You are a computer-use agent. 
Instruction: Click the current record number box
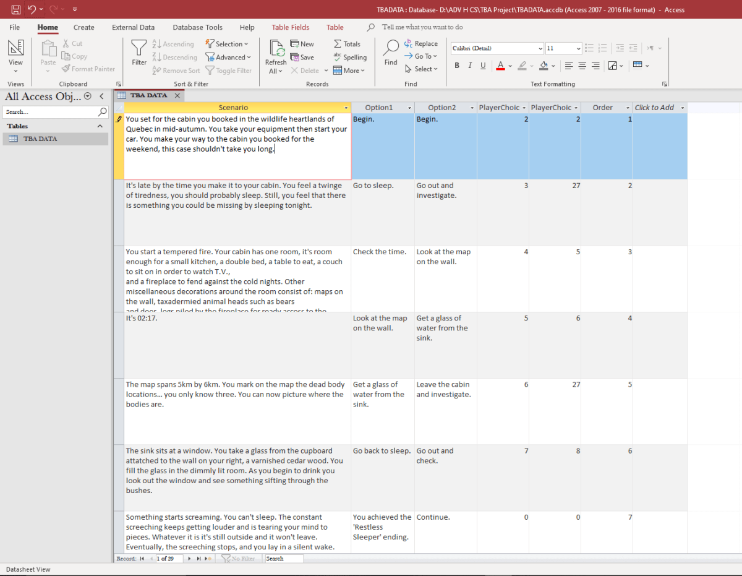click(x=169, y=558)
